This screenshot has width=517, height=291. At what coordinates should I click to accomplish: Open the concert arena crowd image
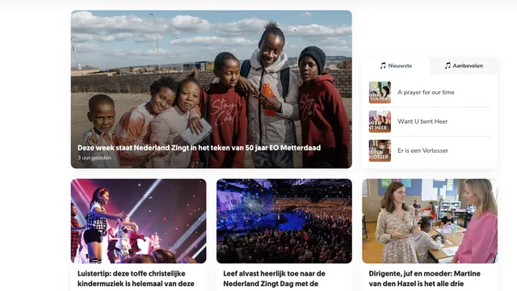point(284,221)
